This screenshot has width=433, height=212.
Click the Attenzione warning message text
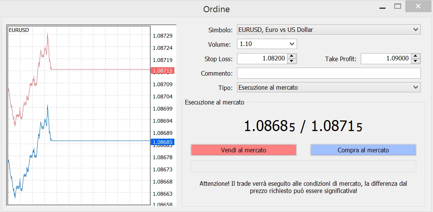click(303, 187)
